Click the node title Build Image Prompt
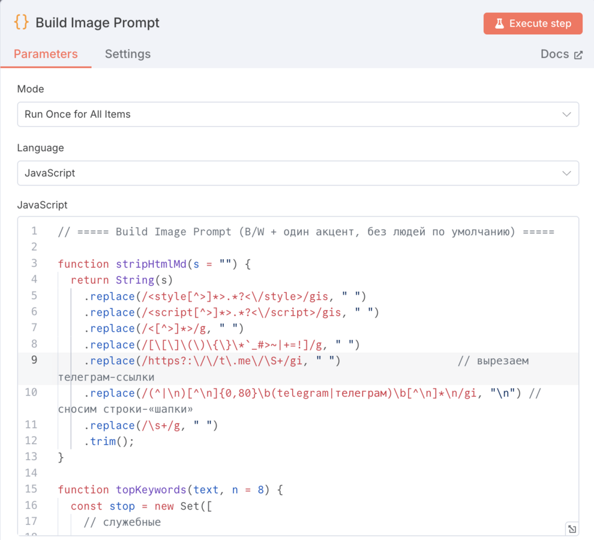This screenshot has height=540, width=594. pos(97,23)
